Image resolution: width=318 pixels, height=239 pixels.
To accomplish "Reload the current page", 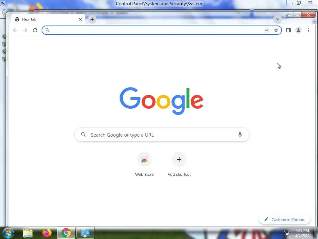I will [x=35, y=30].
